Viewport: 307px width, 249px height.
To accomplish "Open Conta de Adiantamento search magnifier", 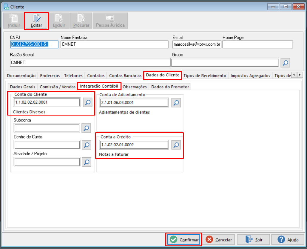I will [176, 103].
